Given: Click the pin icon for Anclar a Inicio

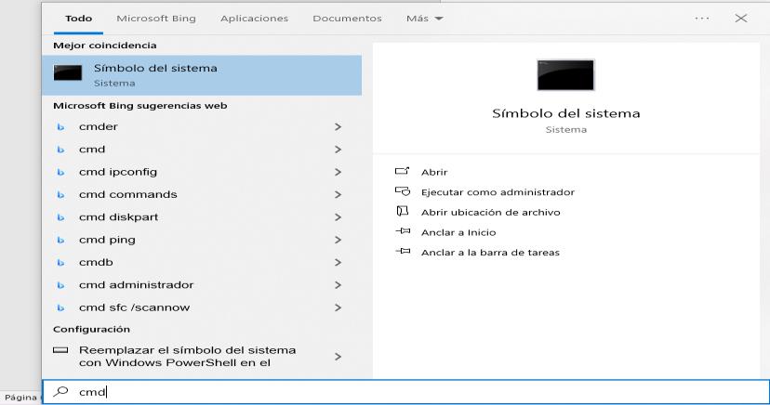Looking at the screenshot, I should coord(403,231).
